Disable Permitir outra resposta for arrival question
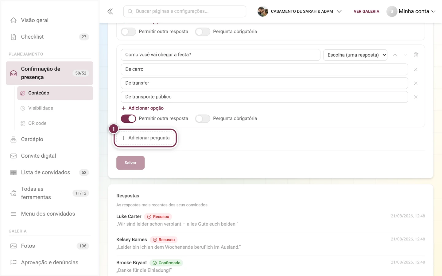This screenshot has height=276, width=442. (128, 119)
